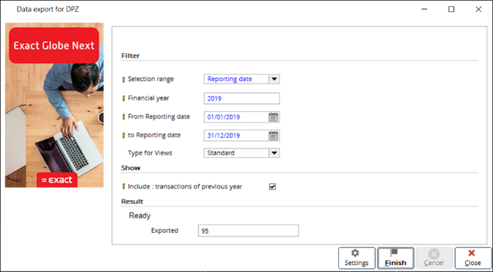Uncheck Include transactions of previous year

[x=272, y=187]
